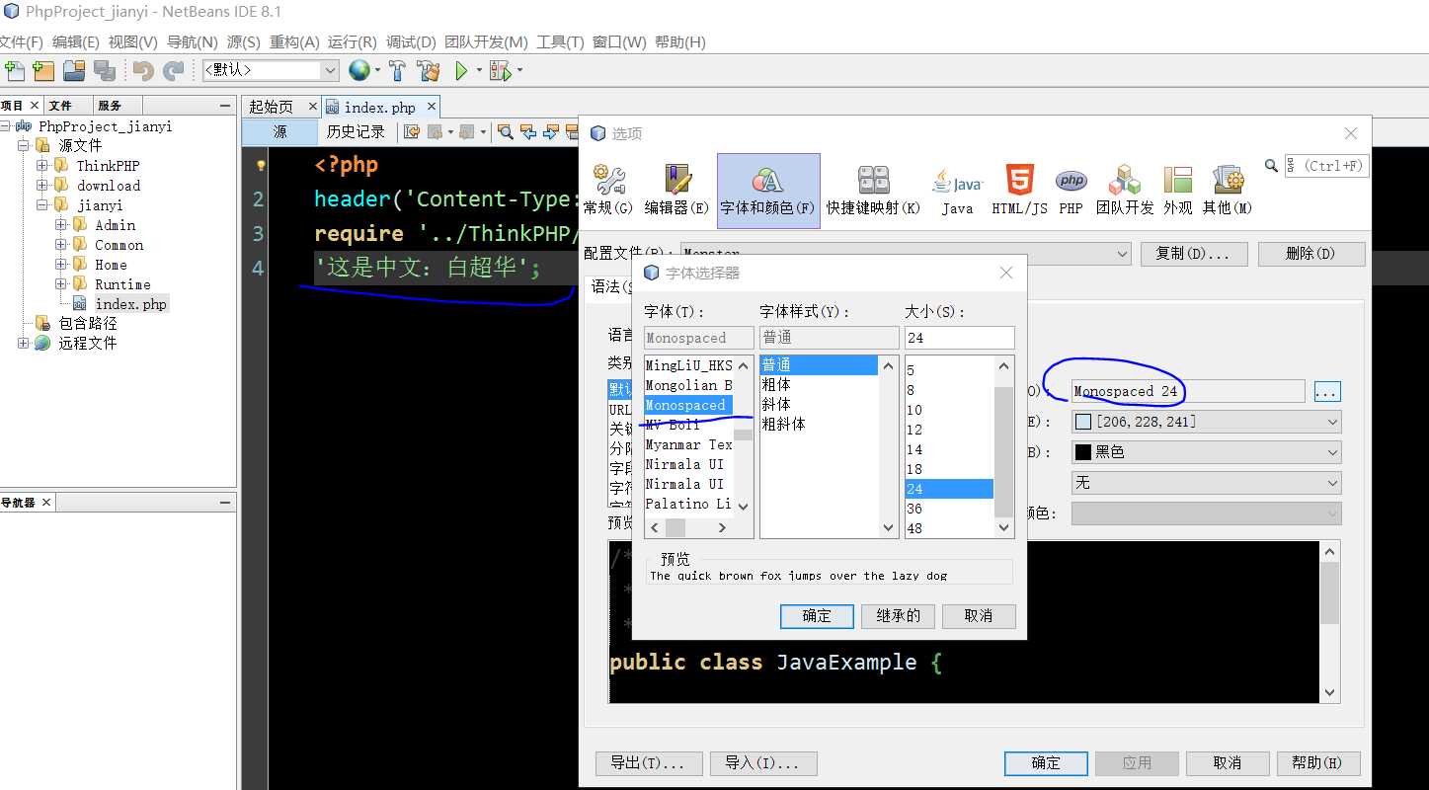Click 取消 in the font chooser dialog

(x=978, y=616)
